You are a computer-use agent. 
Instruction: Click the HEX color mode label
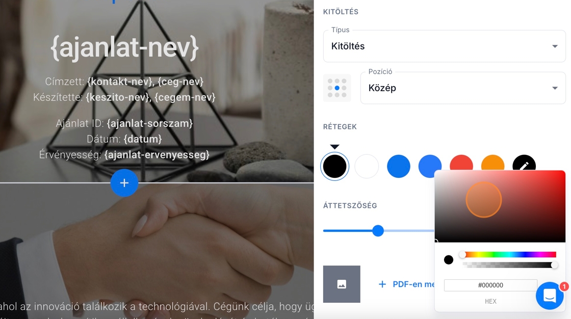click(x=490, y=301)
